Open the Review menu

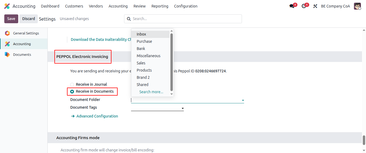(x=140, y=6)
